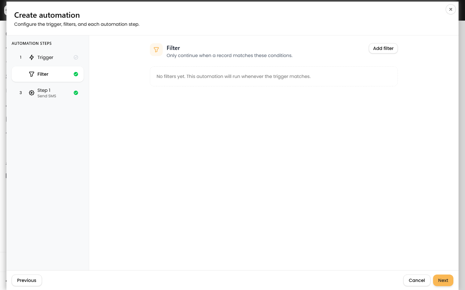
Task: Click the 'Create automation' title
Action: tap(47, 15)
